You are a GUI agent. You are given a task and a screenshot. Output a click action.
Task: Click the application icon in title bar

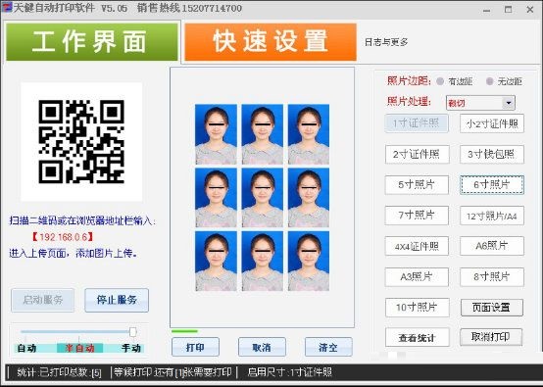[x=7, y=7]
